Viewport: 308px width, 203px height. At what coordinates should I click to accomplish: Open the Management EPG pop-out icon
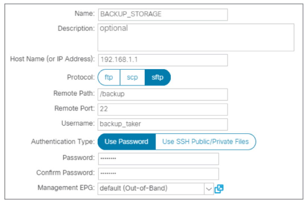pos(219,189)
